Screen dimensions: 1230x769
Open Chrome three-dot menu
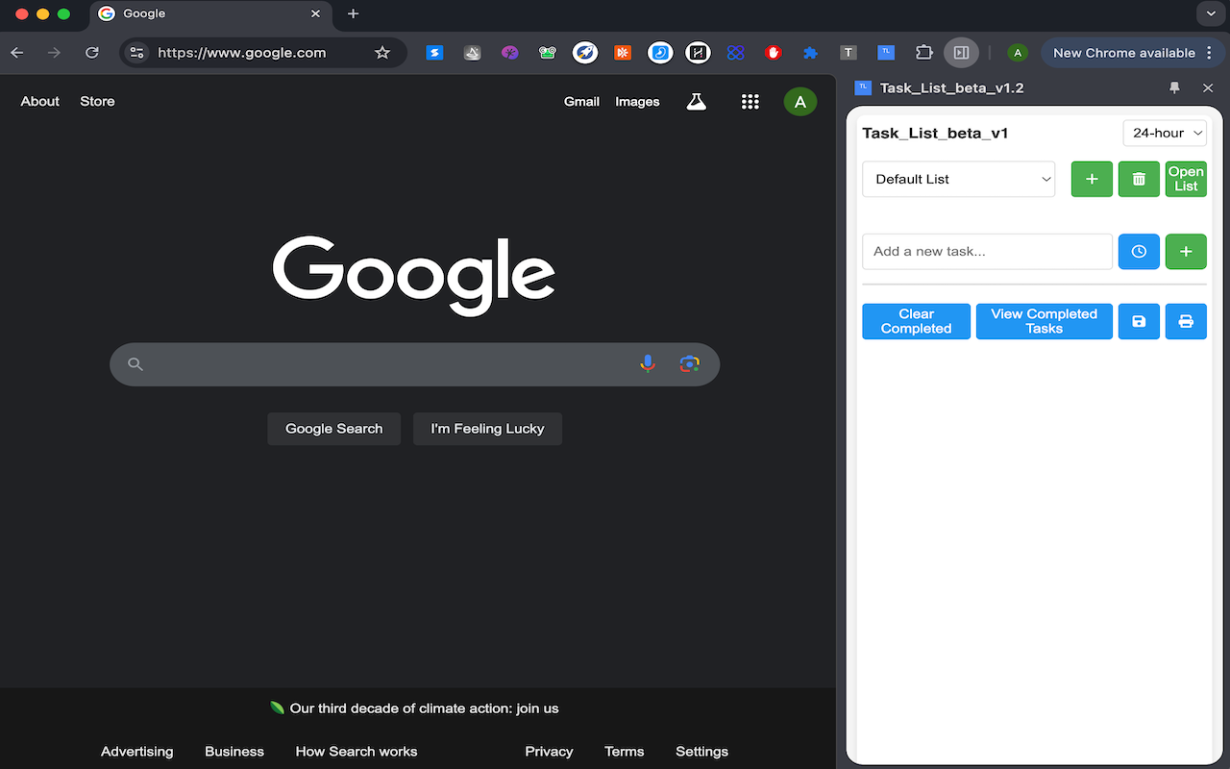tap(1207, 53)
